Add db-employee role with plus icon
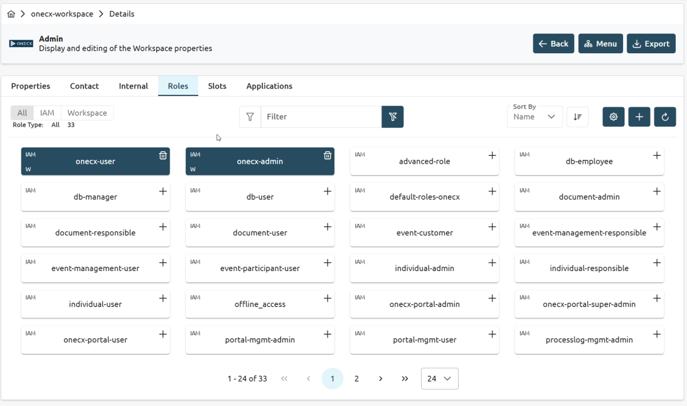Viewport: 687px width, 406px height. click(x=657, y=155)
